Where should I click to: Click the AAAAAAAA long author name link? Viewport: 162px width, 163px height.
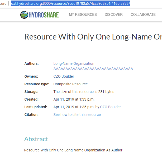(93, 69)
